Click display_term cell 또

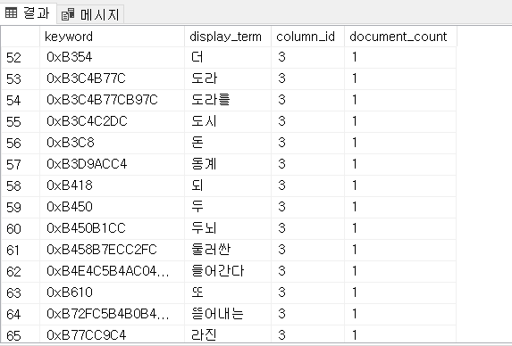pyautogui.click(x=228, y=292)
